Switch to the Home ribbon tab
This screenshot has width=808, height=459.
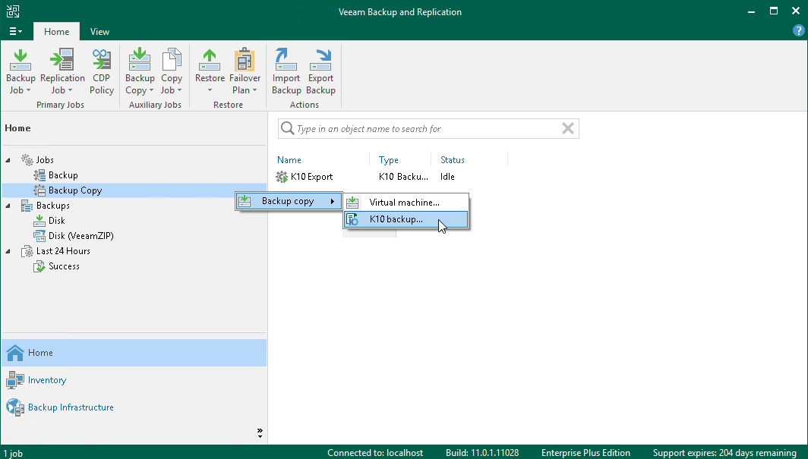(57, 31)
